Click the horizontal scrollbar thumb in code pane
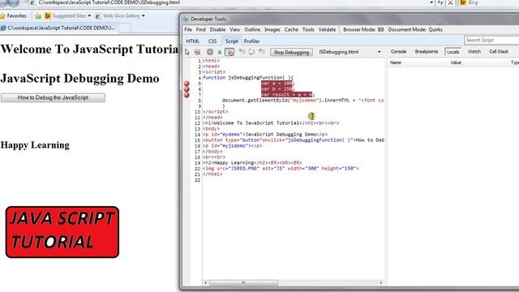This screenshot has width=519, height=292. 244,283
